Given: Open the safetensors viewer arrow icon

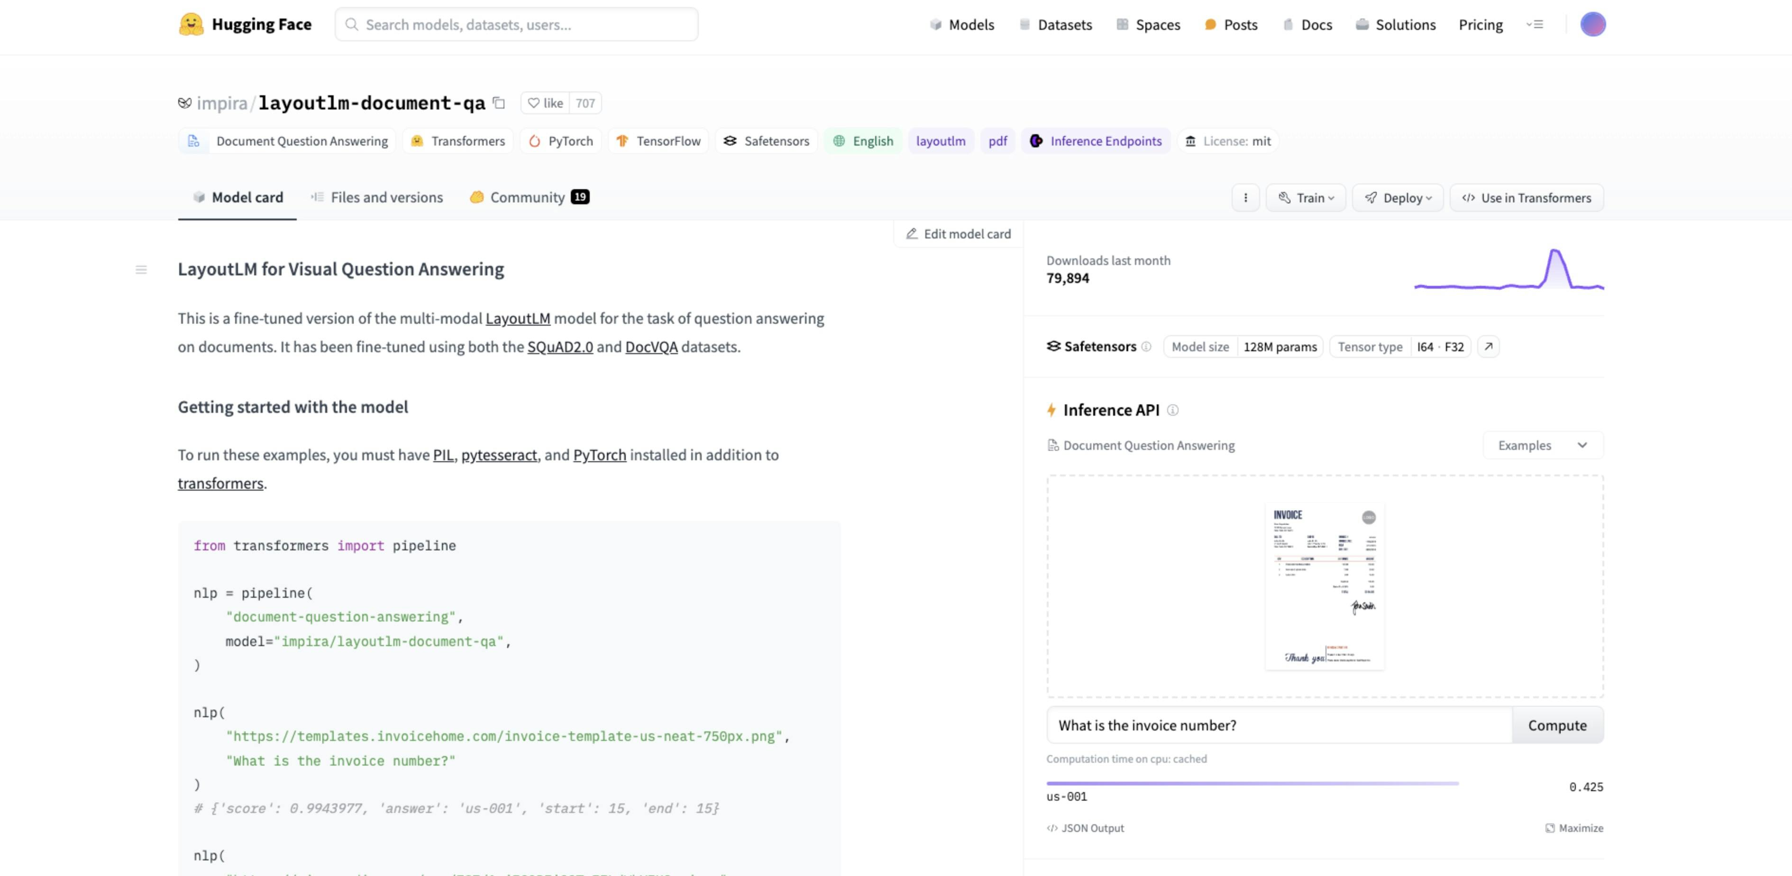Looking at the screenshot, I should [1488, 347].
